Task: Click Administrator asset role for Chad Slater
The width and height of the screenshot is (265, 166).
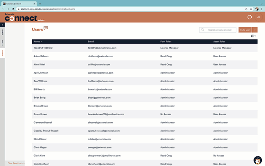Action: (x=220, y=139)
